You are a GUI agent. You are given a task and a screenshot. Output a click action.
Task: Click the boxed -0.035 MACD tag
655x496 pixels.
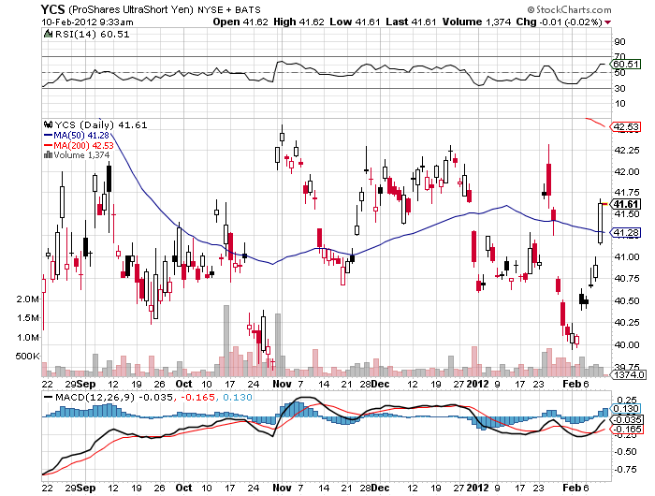[627, 419]
